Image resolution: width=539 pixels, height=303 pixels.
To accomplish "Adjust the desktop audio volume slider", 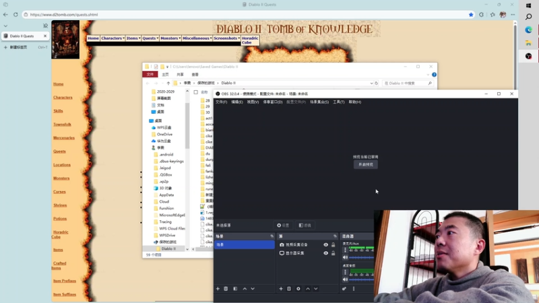I will pyautogui.click(x=361, y=279).
